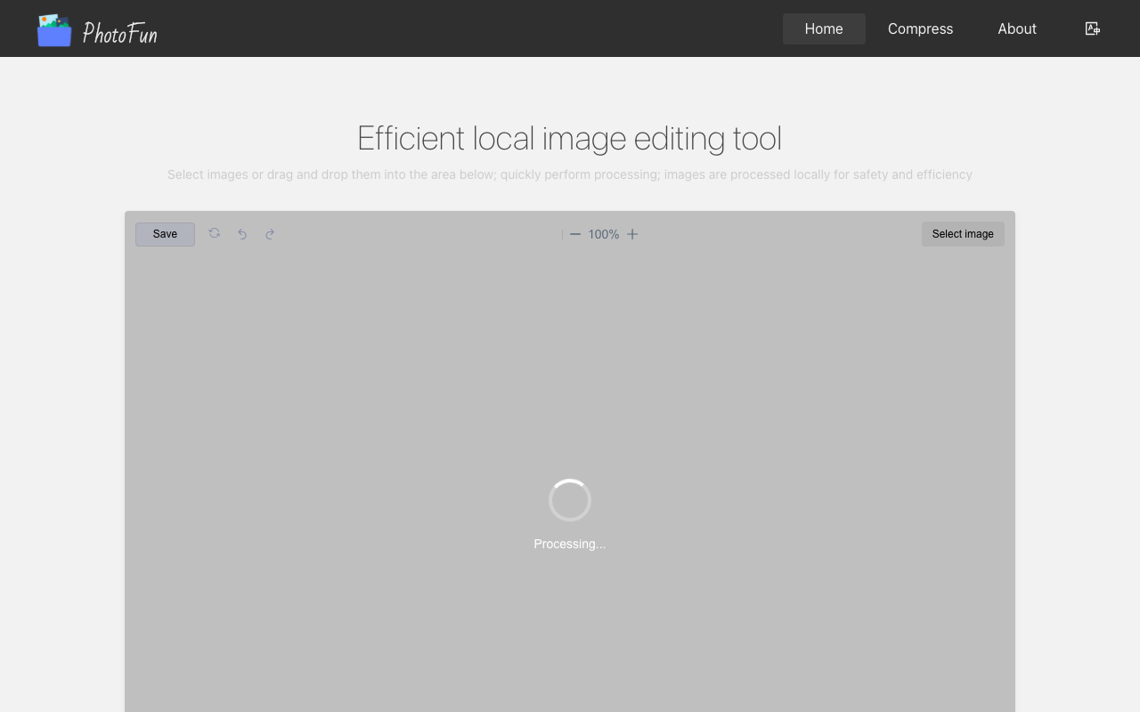This screenshot has width=1140, height=712.
Task: Click the PhotoFun folder logo icon
Action: coord(54,29)
